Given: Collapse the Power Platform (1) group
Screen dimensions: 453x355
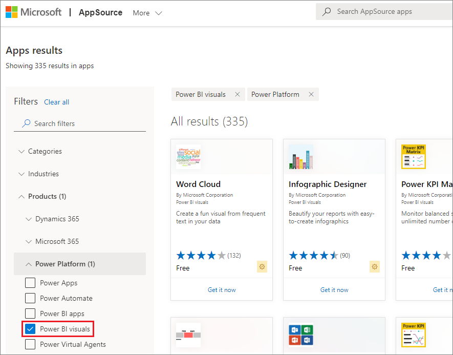Looking at the screenshot, I should point(80,264).
